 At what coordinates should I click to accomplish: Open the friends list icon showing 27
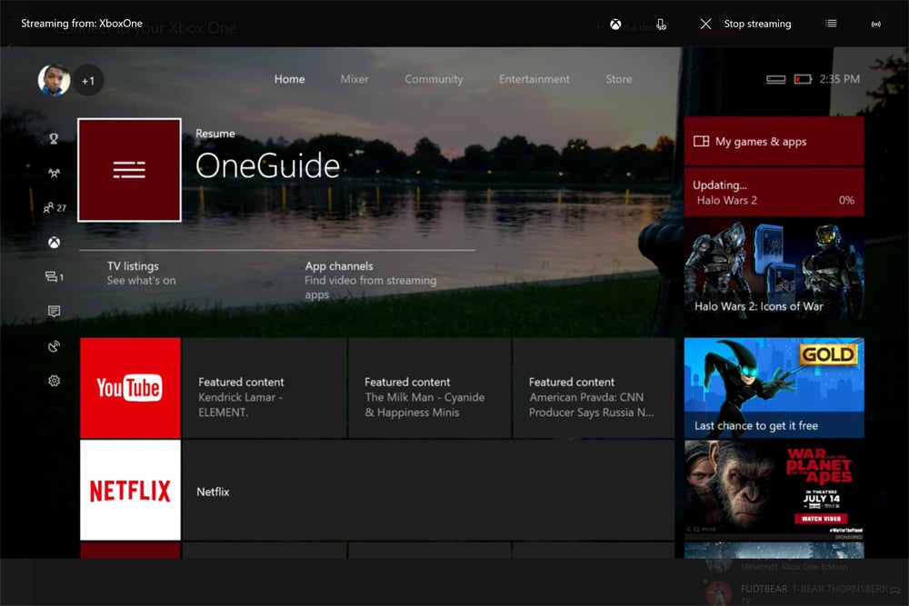54,207
